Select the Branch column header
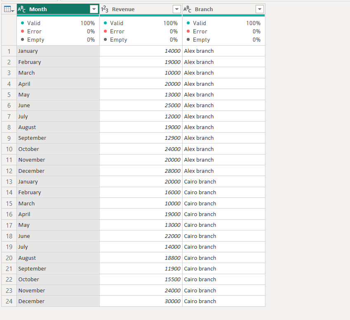Viewport: 350px width, 320px height. pyautogui.click(x=224, y=9)
